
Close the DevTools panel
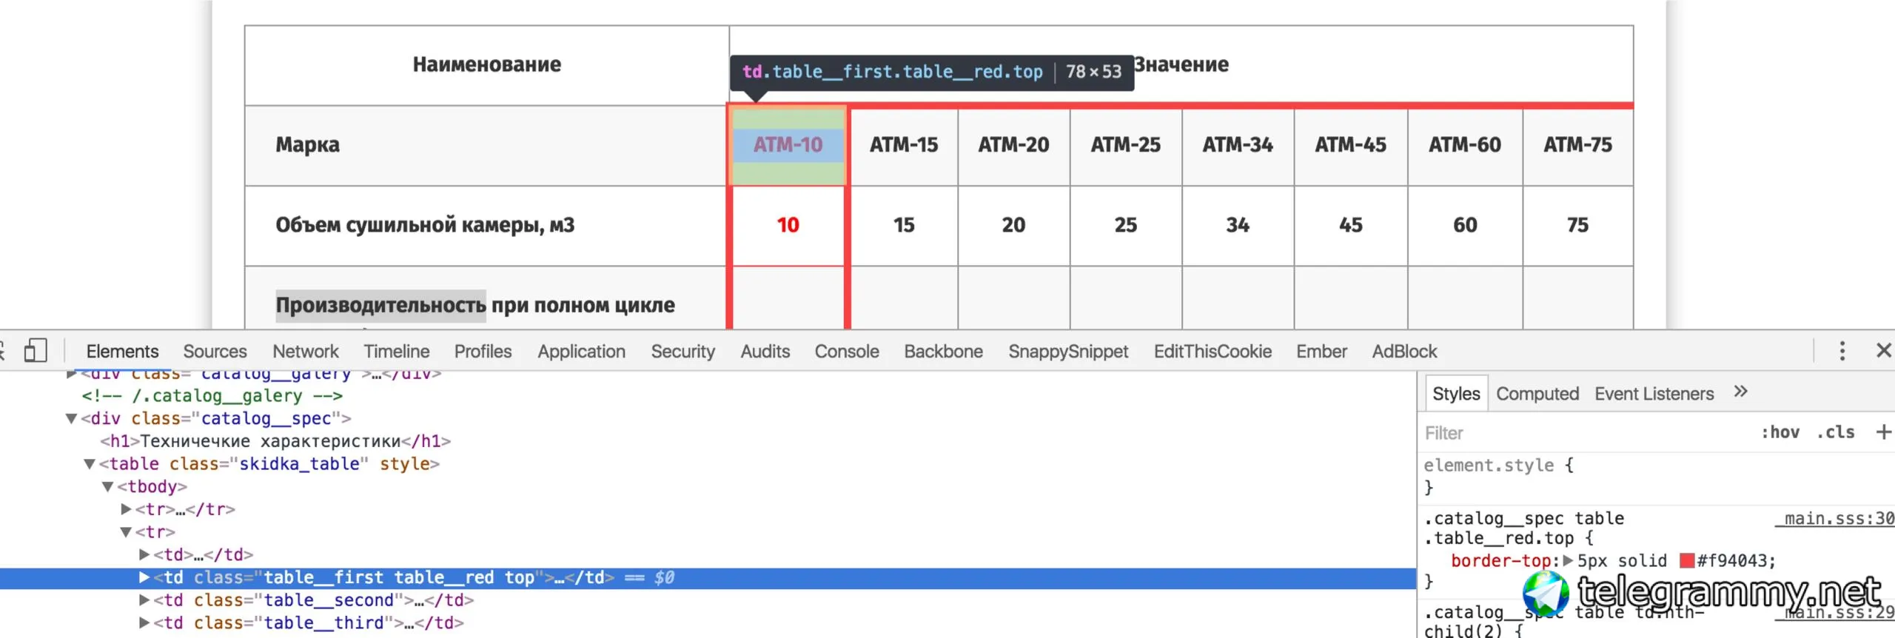pyautogui.click(x=1883, y=351)
